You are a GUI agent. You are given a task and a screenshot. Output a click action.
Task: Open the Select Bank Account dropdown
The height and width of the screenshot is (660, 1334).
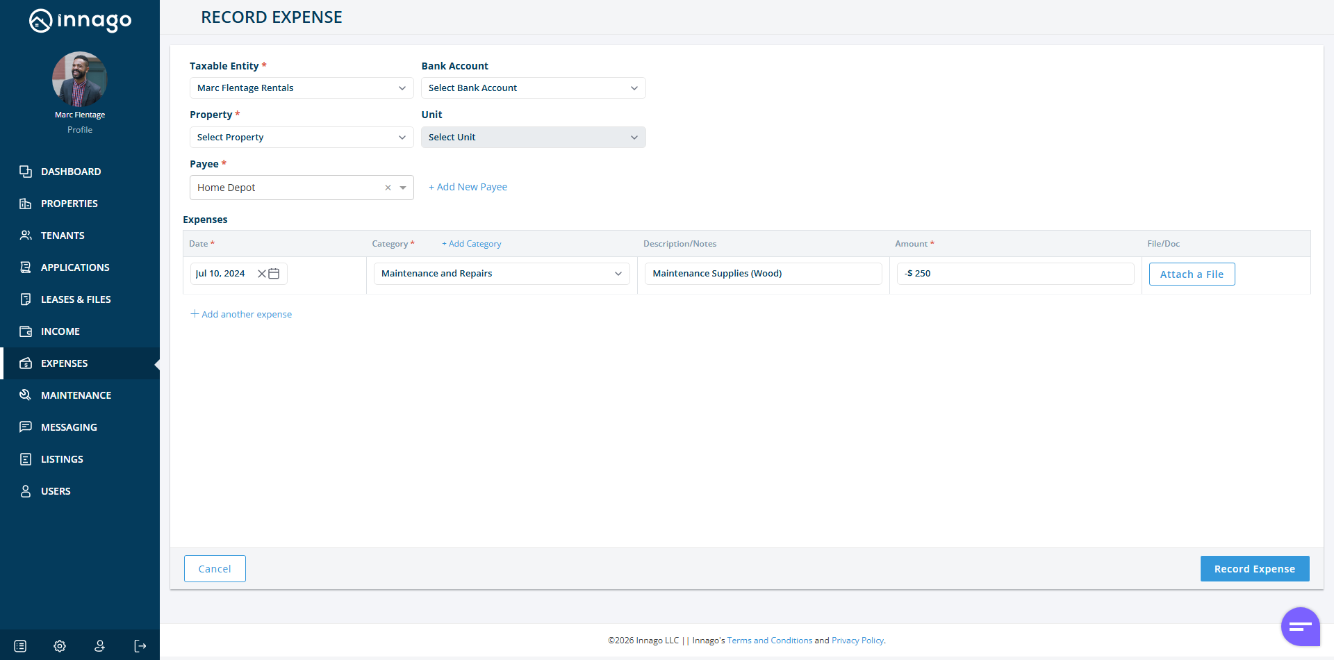(533, 88)
